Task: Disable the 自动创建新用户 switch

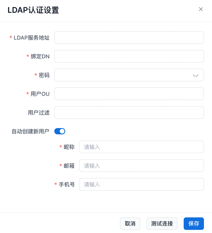Action: (x=60, y=131)
